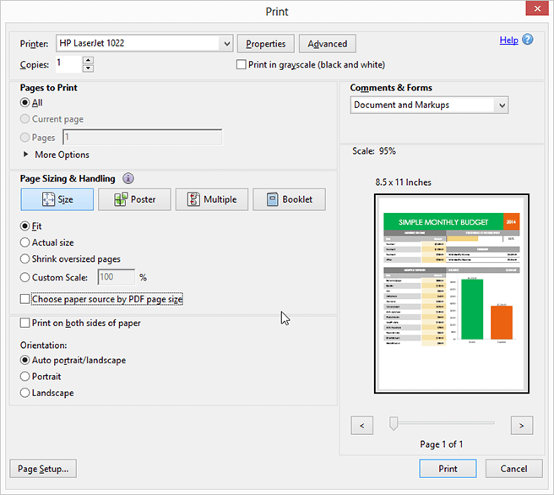Image resolution: width=554 pixels, height=495 pixels.
Task: Select the Size sizing option
Action: [x=57, y=199]
